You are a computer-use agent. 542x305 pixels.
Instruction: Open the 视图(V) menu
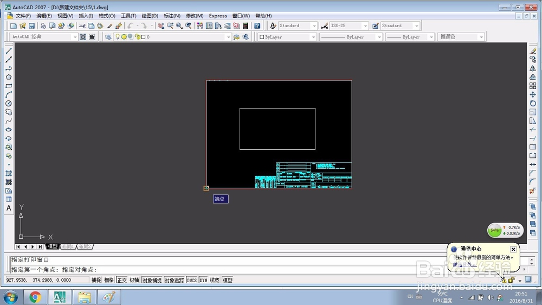66,16
